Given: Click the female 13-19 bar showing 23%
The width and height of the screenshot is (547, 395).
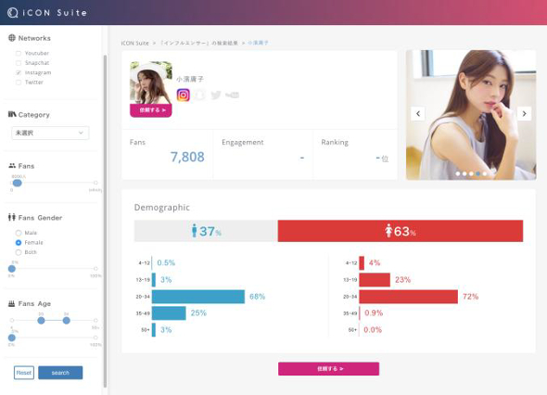Looking at the screenshot, I should click(x=375, y=280).
